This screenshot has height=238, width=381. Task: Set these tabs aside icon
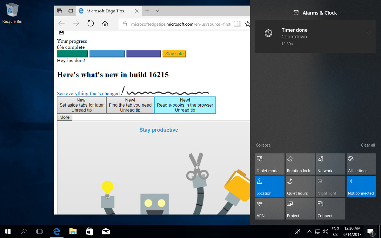(x=70, y=11)
